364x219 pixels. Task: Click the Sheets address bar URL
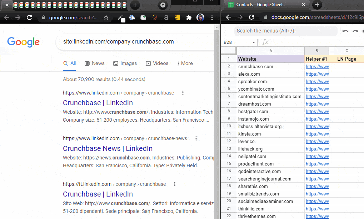[x=318, y=17]
